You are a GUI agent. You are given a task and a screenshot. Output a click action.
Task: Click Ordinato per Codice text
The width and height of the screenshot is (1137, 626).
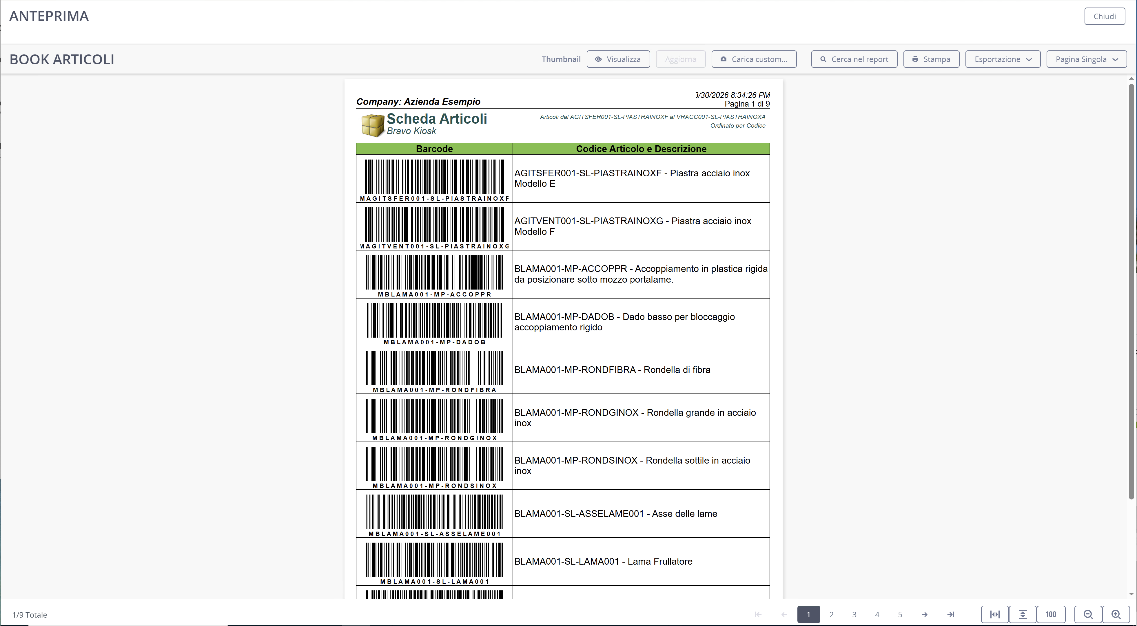pos(737,126)
